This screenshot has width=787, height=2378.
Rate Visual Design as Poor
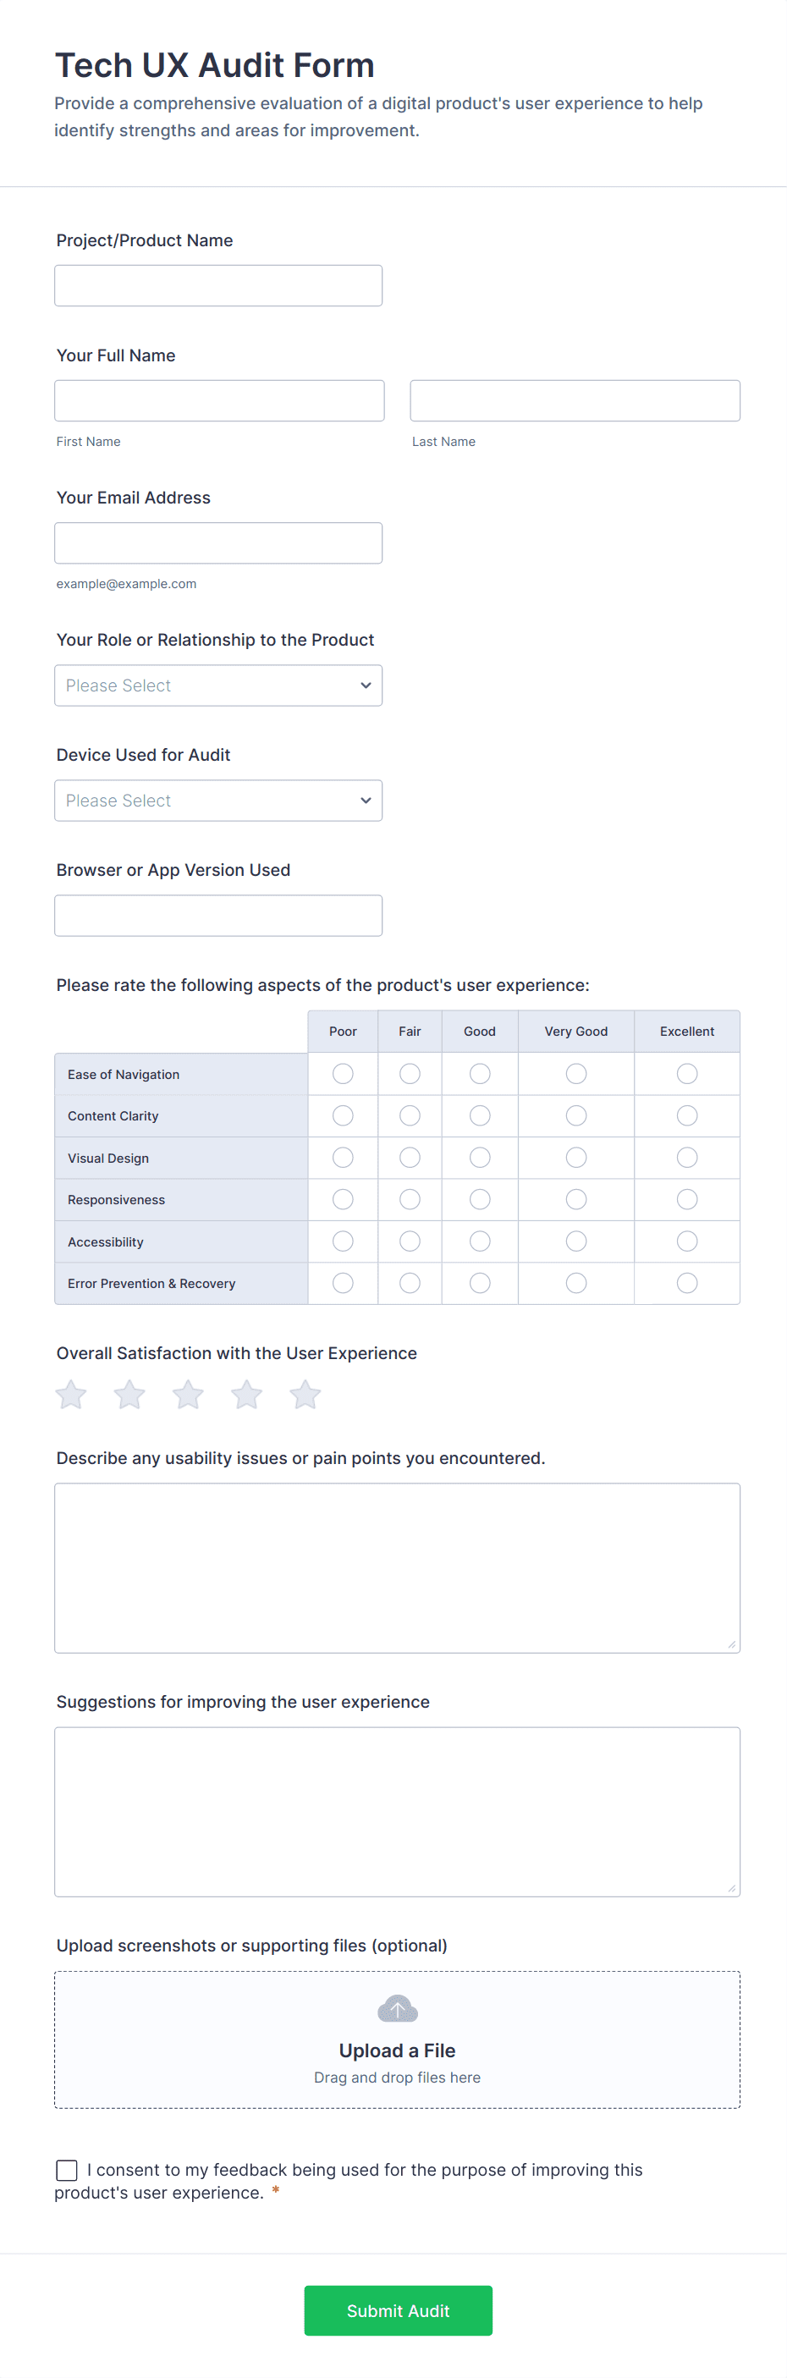coord(342,1157)
